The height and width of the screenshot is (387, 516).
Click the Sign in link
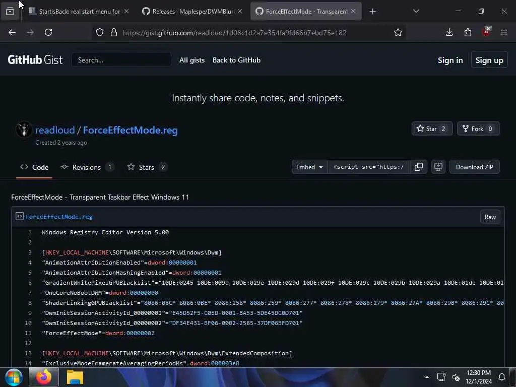click(450, 60)
